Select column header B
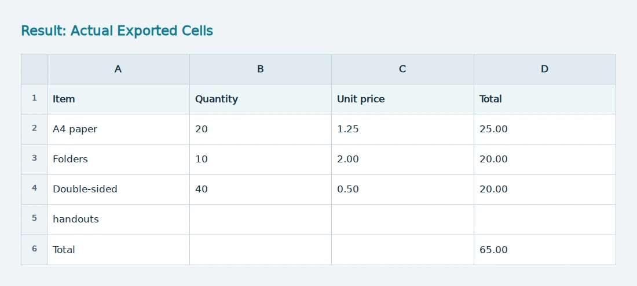This screenshot has width=637, height=286. point(261,69)
